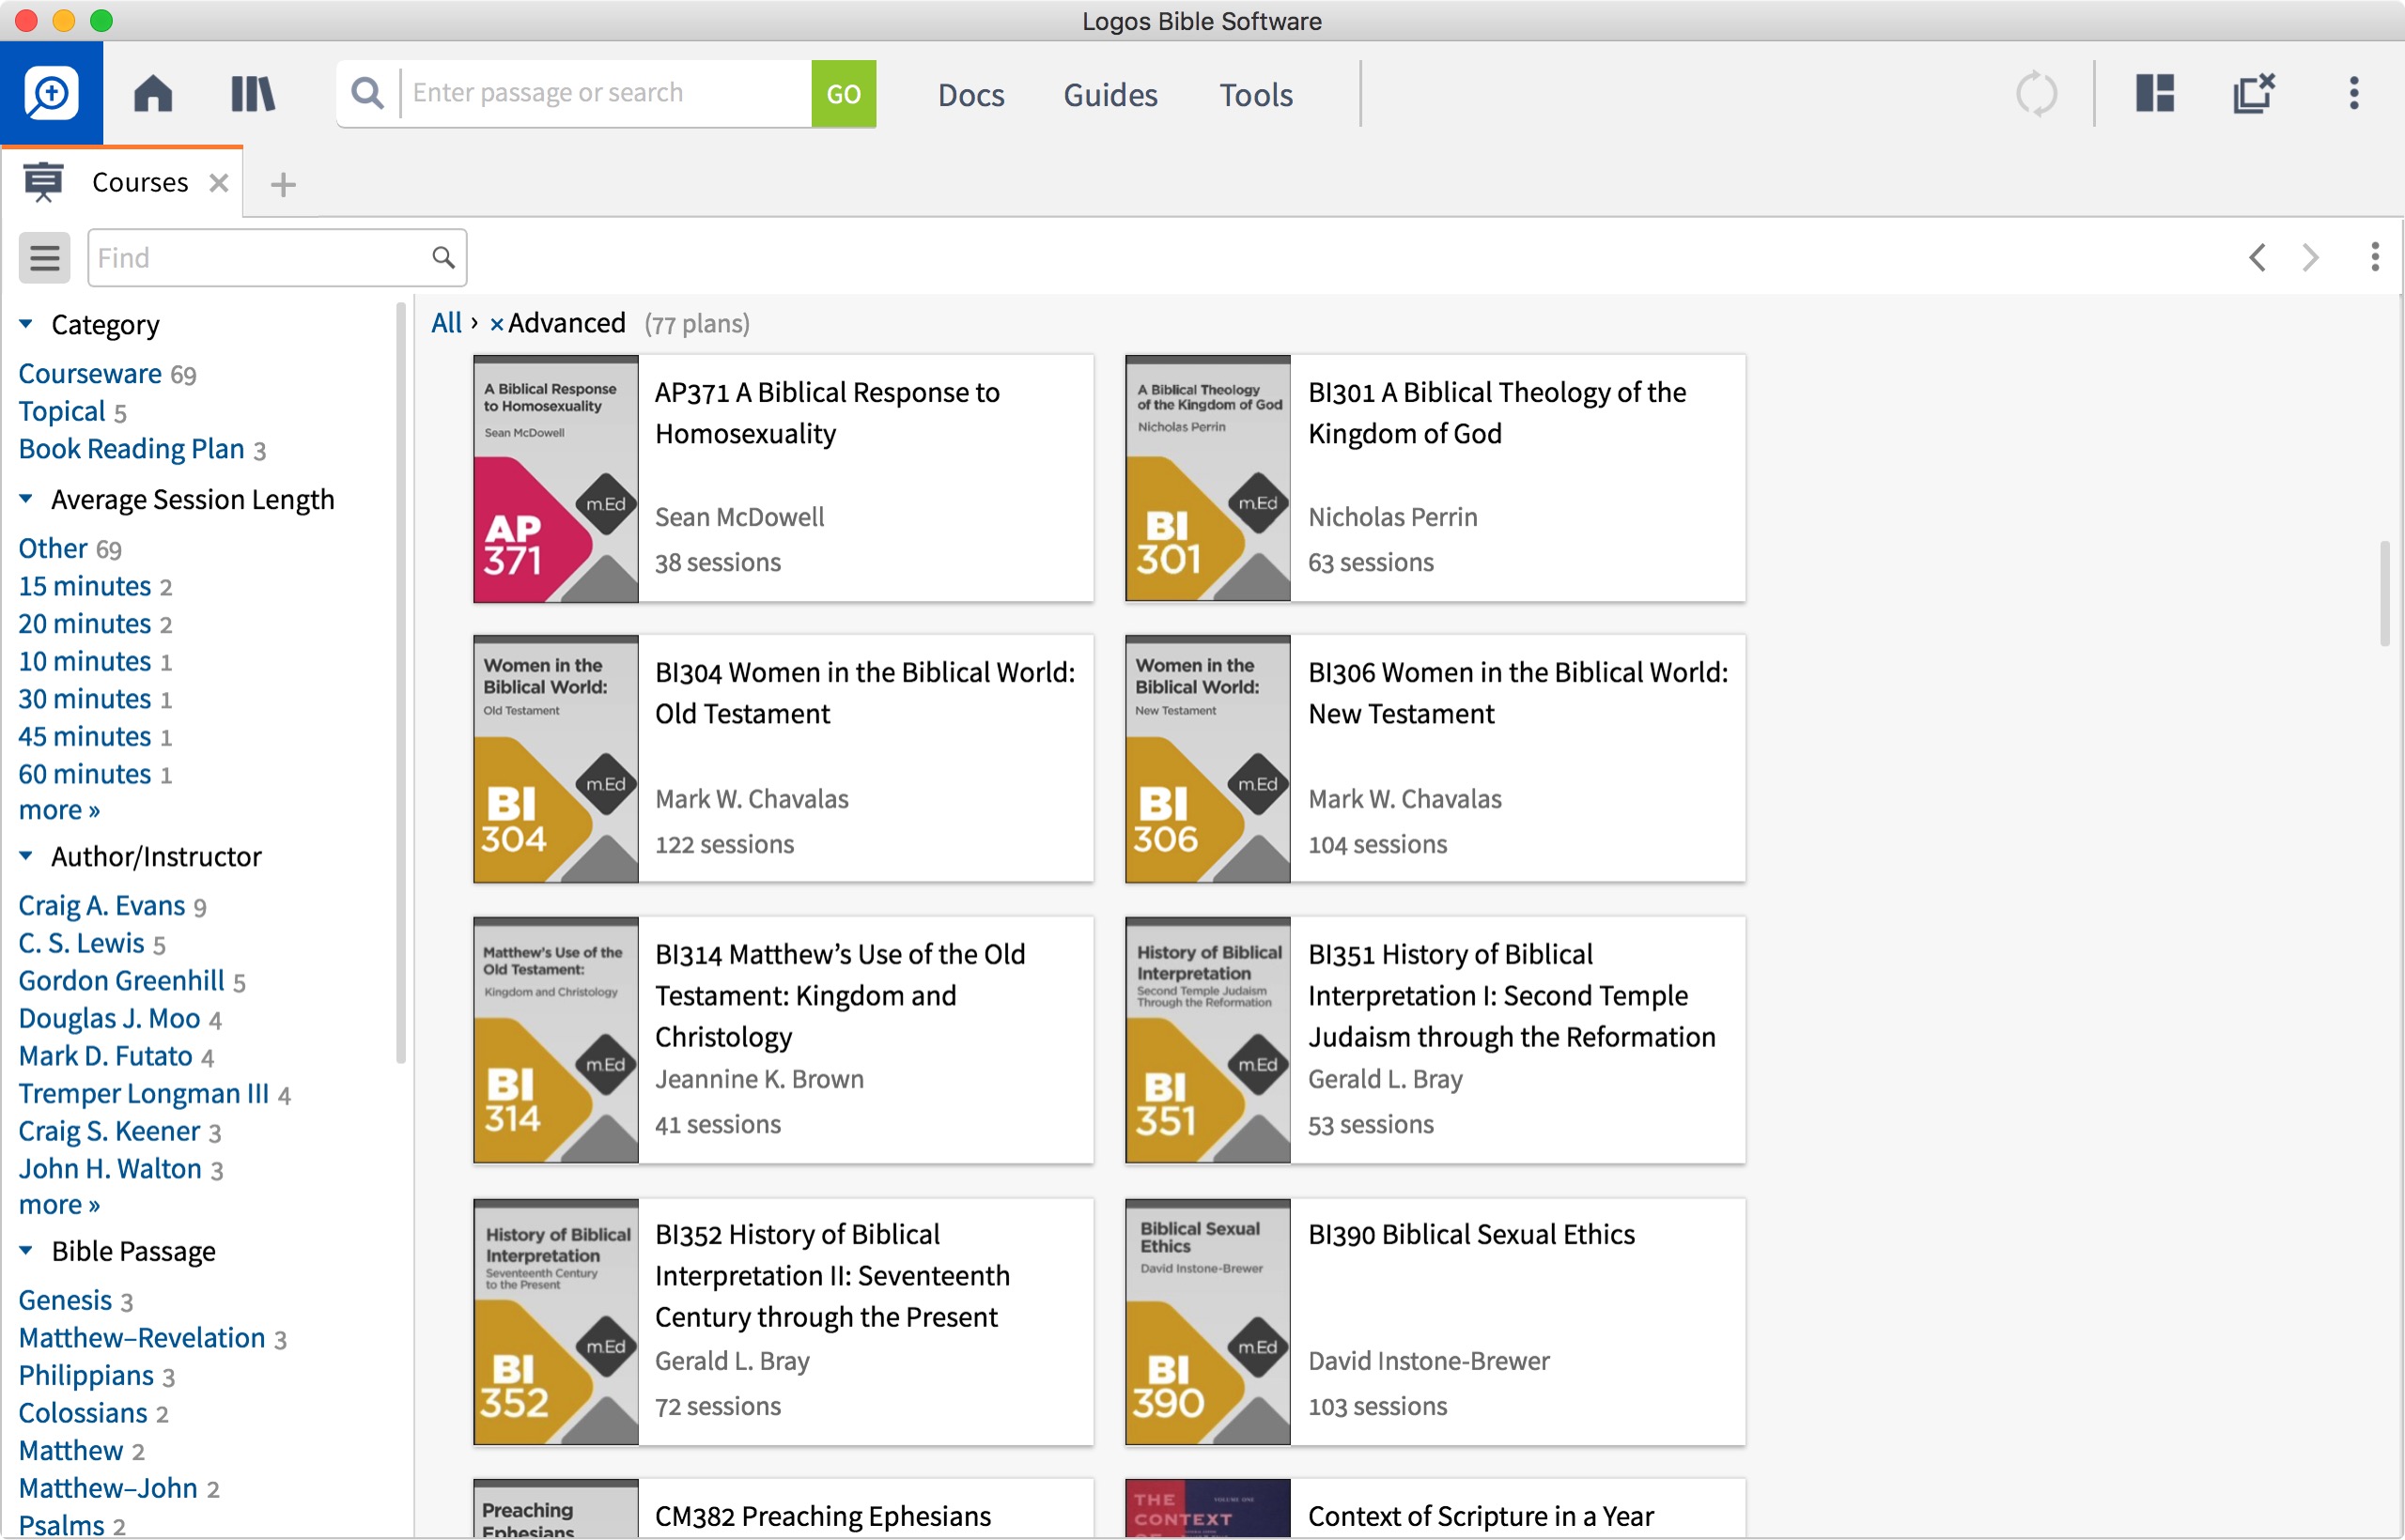Viewport: 2405px width, 1540px height.
Task: Click the magnifier icon in command box
Action: (x=367, y=93)
